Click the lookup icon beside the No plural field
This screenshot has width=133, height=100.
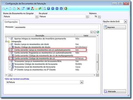(x=87, y=17)
